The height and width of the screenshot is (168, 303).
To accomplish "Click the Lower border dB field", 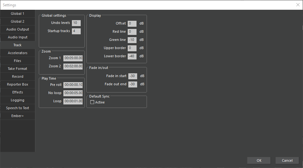I will [132, 56].
